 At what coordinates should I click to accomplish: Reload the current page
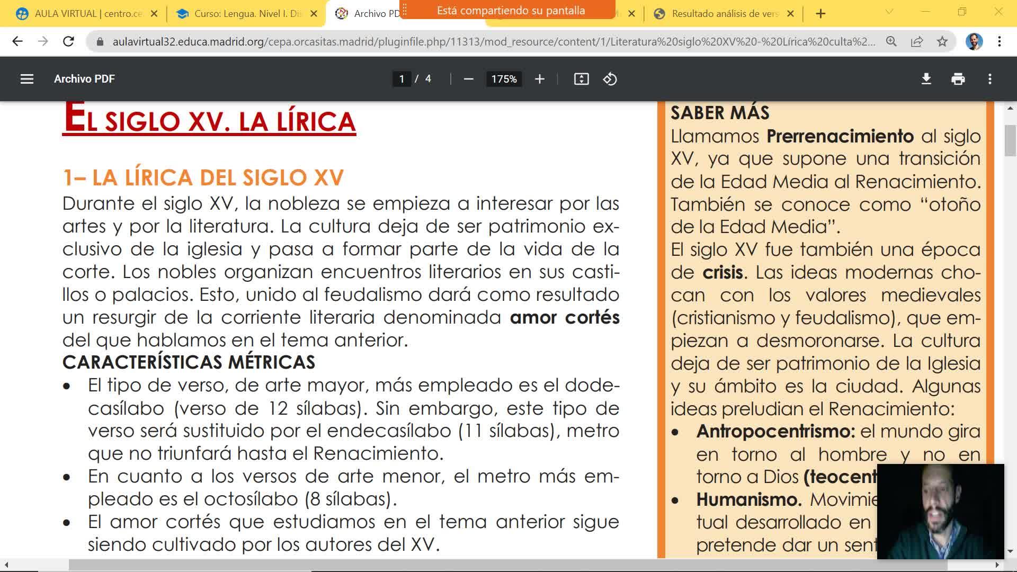68,41
